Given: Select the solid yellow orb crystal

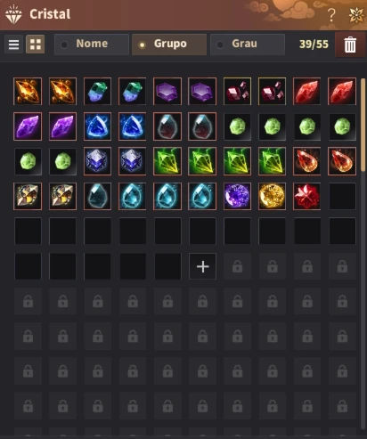Looking at the screenshot, I should point(272,196).
